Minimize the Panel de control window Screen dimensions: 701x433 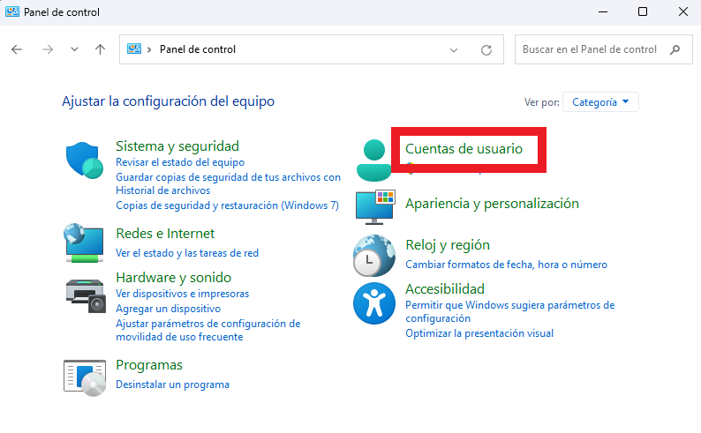(x=603, y=11)
